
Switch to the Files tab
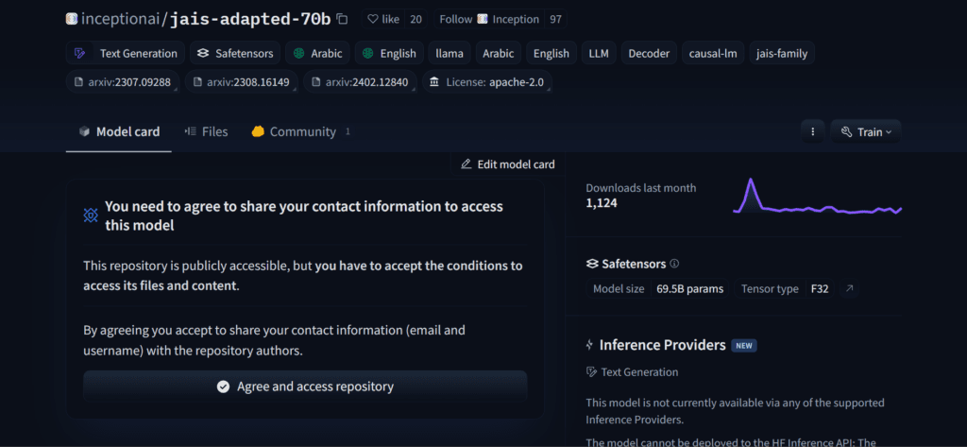click(x=206, y=131)
